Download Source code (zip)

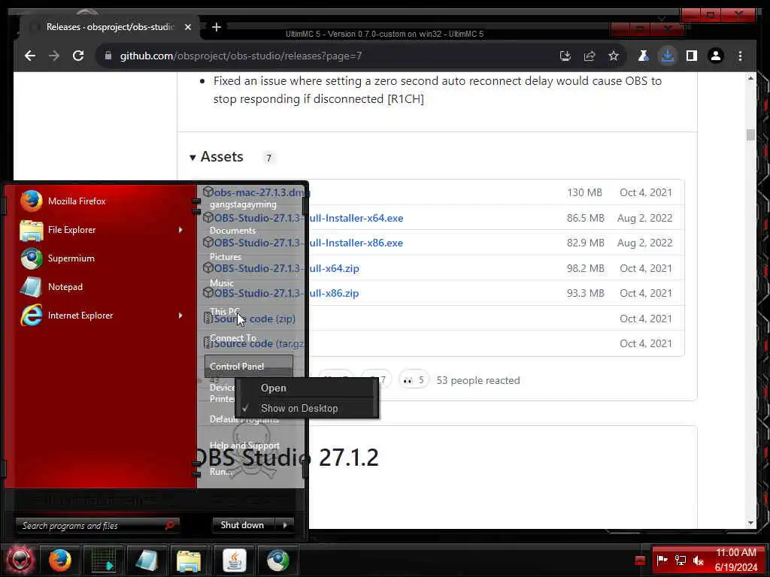(x=254, y=319)
